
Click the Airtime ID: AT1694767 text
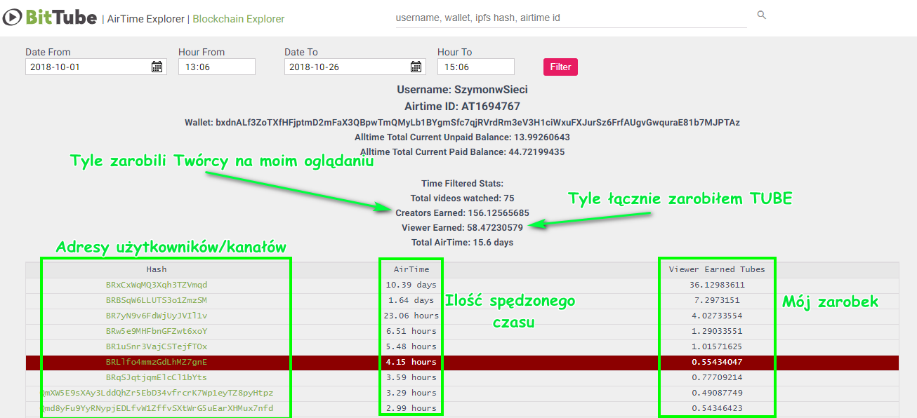click(462, 107)
